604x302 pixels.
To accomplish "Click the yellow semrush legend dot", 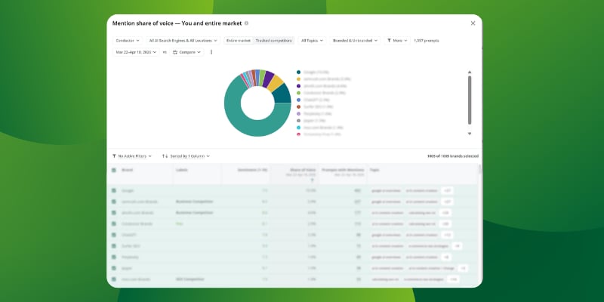I will (x=298, y=79).
